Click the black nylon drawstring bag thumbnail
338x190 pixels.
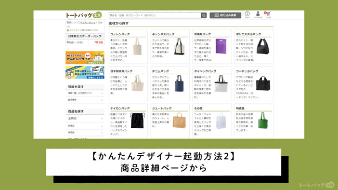pos(137,120)
